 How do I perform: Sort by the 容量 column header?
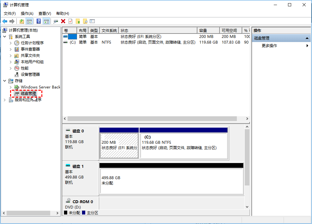(x=208, y=30)
